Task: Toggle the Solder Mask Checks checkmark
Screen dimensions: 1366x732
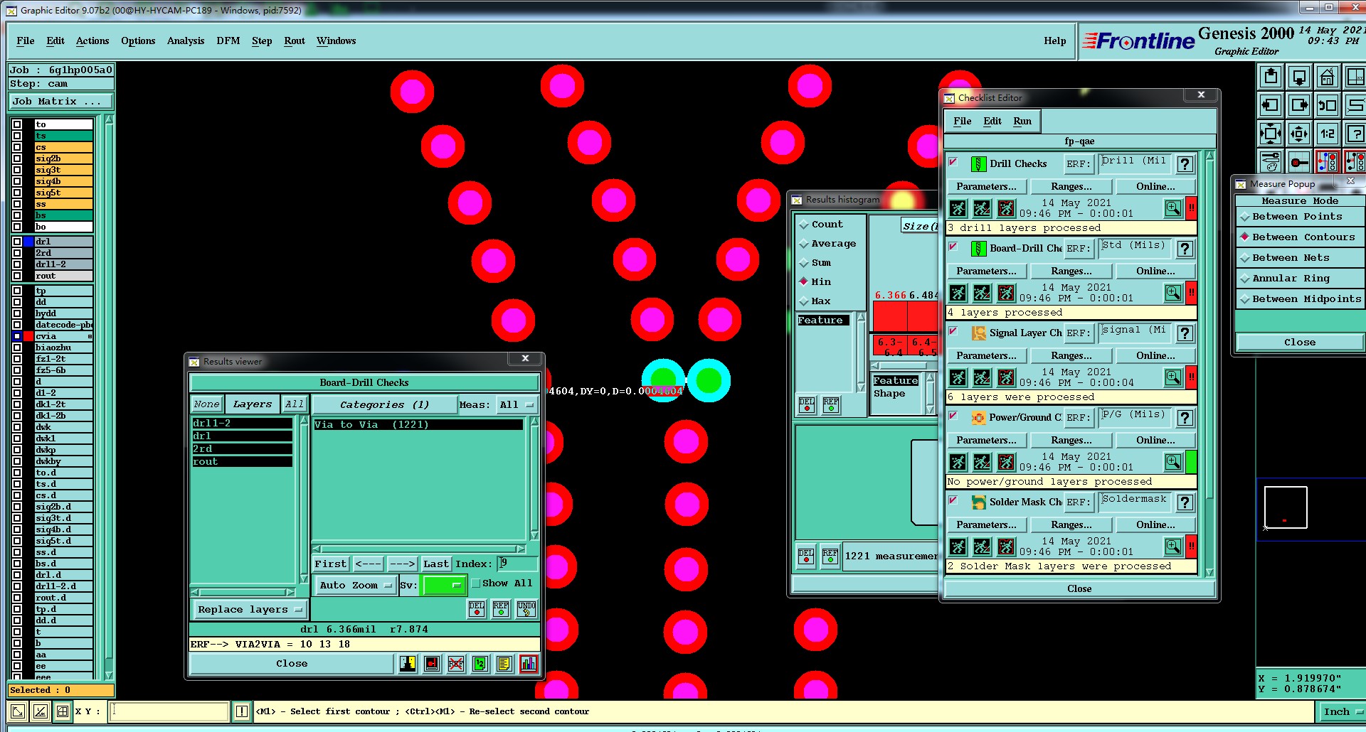Action: (953, 500)
